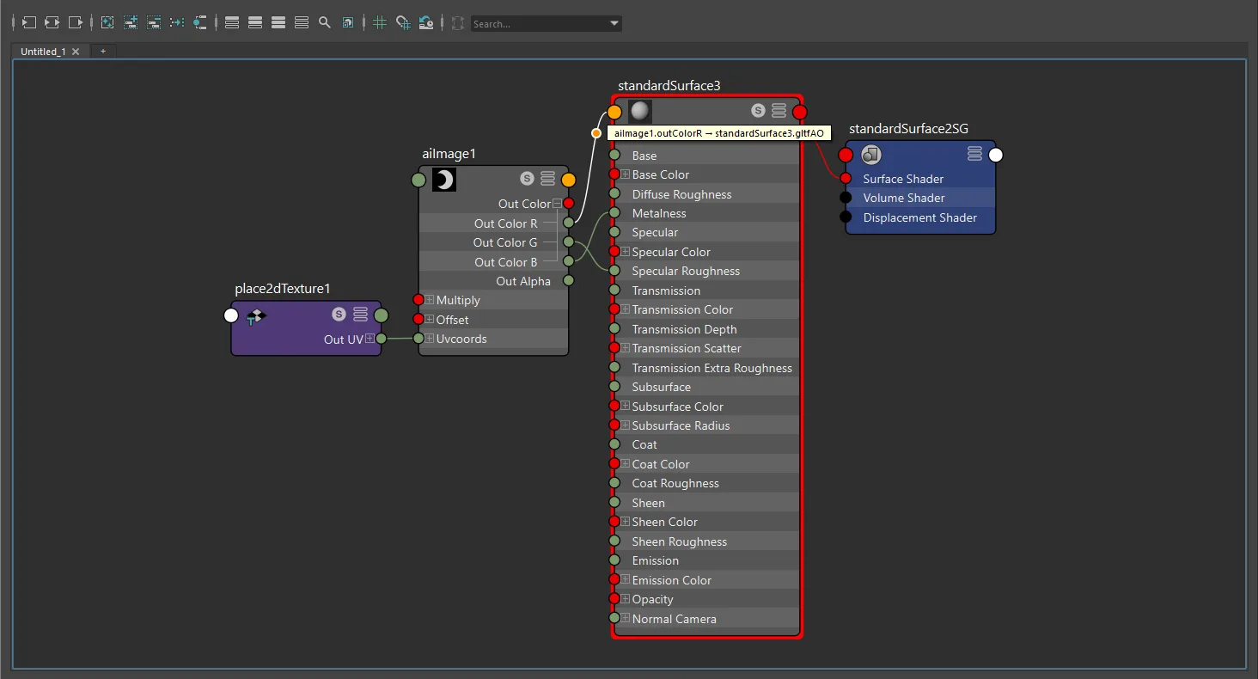Toggle grid snapping icon
The width and height of the screenshot is (1258, 679).
point(403,23)
